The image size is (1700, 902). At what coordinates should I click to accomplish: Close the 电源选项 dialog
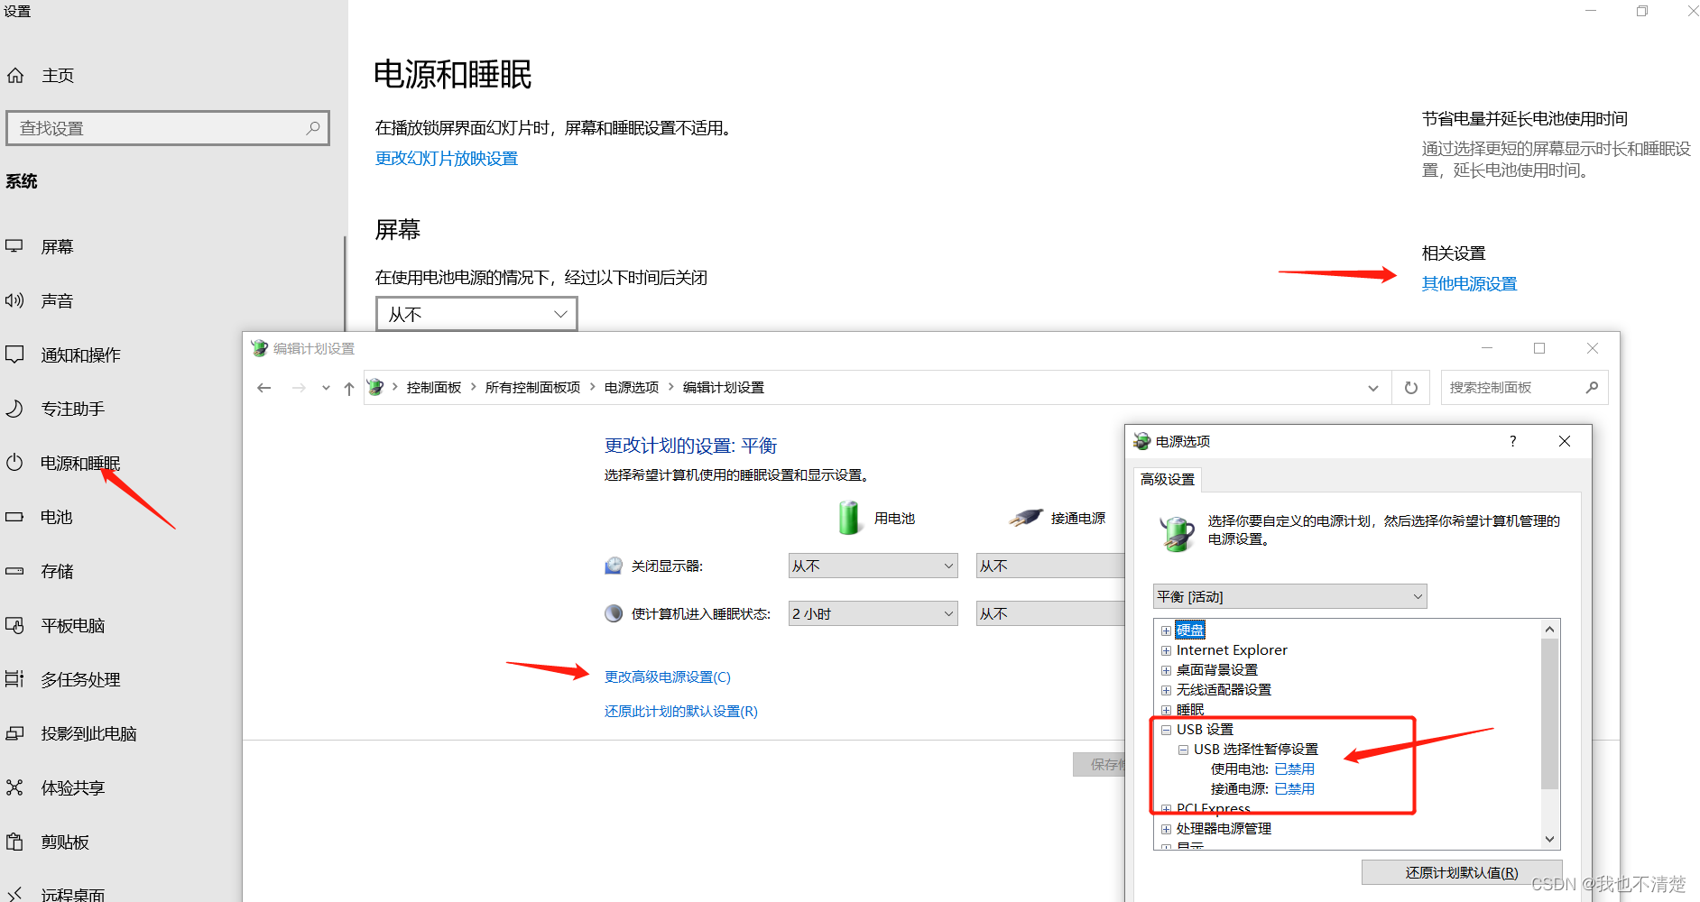(x=1565, y=441)
